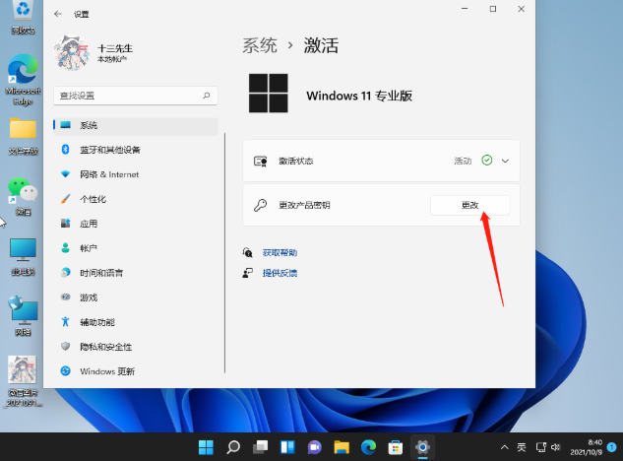
Task: Click the back arrow in Settings
Action: click(x=57, y=15)
